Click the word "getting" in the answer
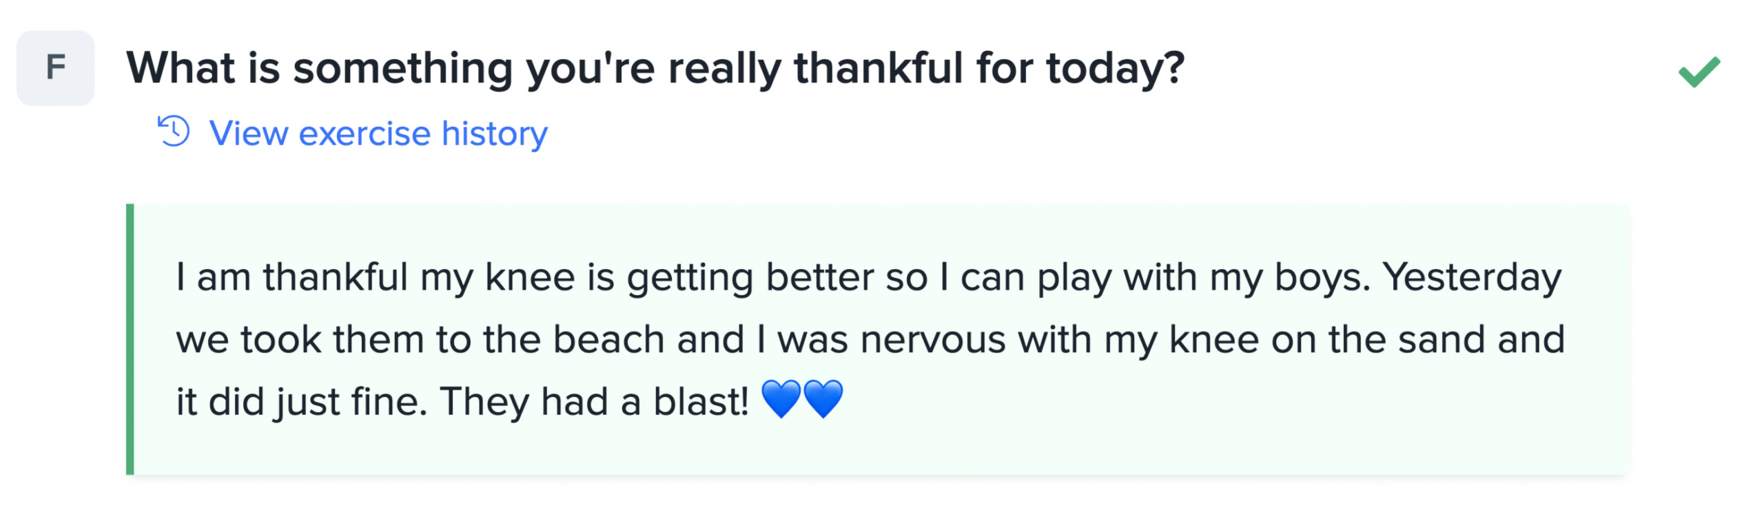 690,279
